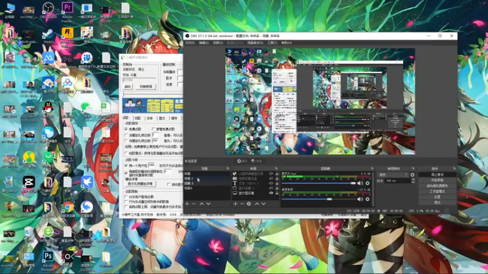
Task: Click the Mic/Aux volume slider
Action: pos(318,183)
